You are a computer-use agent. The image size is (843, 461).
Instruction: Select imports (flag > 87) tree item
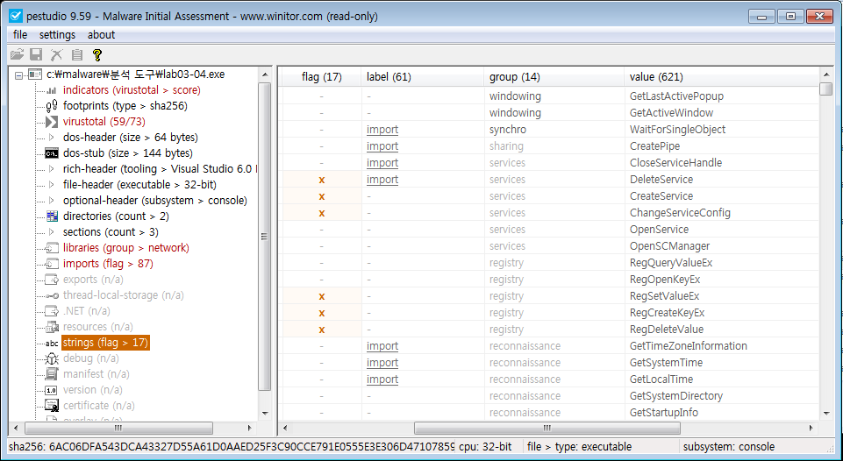point(108,264)
